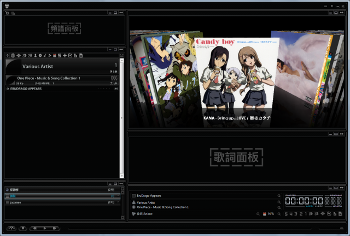Select the ERUDRAGO APPEARS track row
The width and height of the screenshot is (350, 236).
62,89
